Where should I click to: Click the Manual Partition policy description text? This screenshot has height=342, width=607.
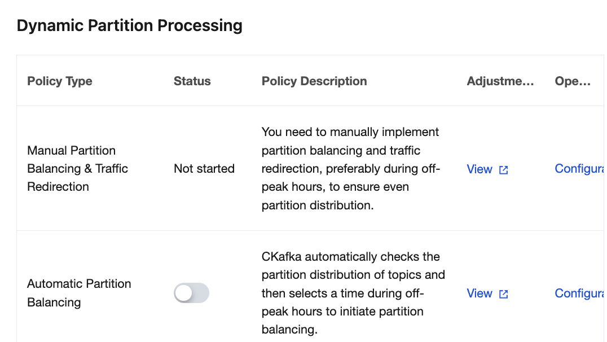(351, 169)
